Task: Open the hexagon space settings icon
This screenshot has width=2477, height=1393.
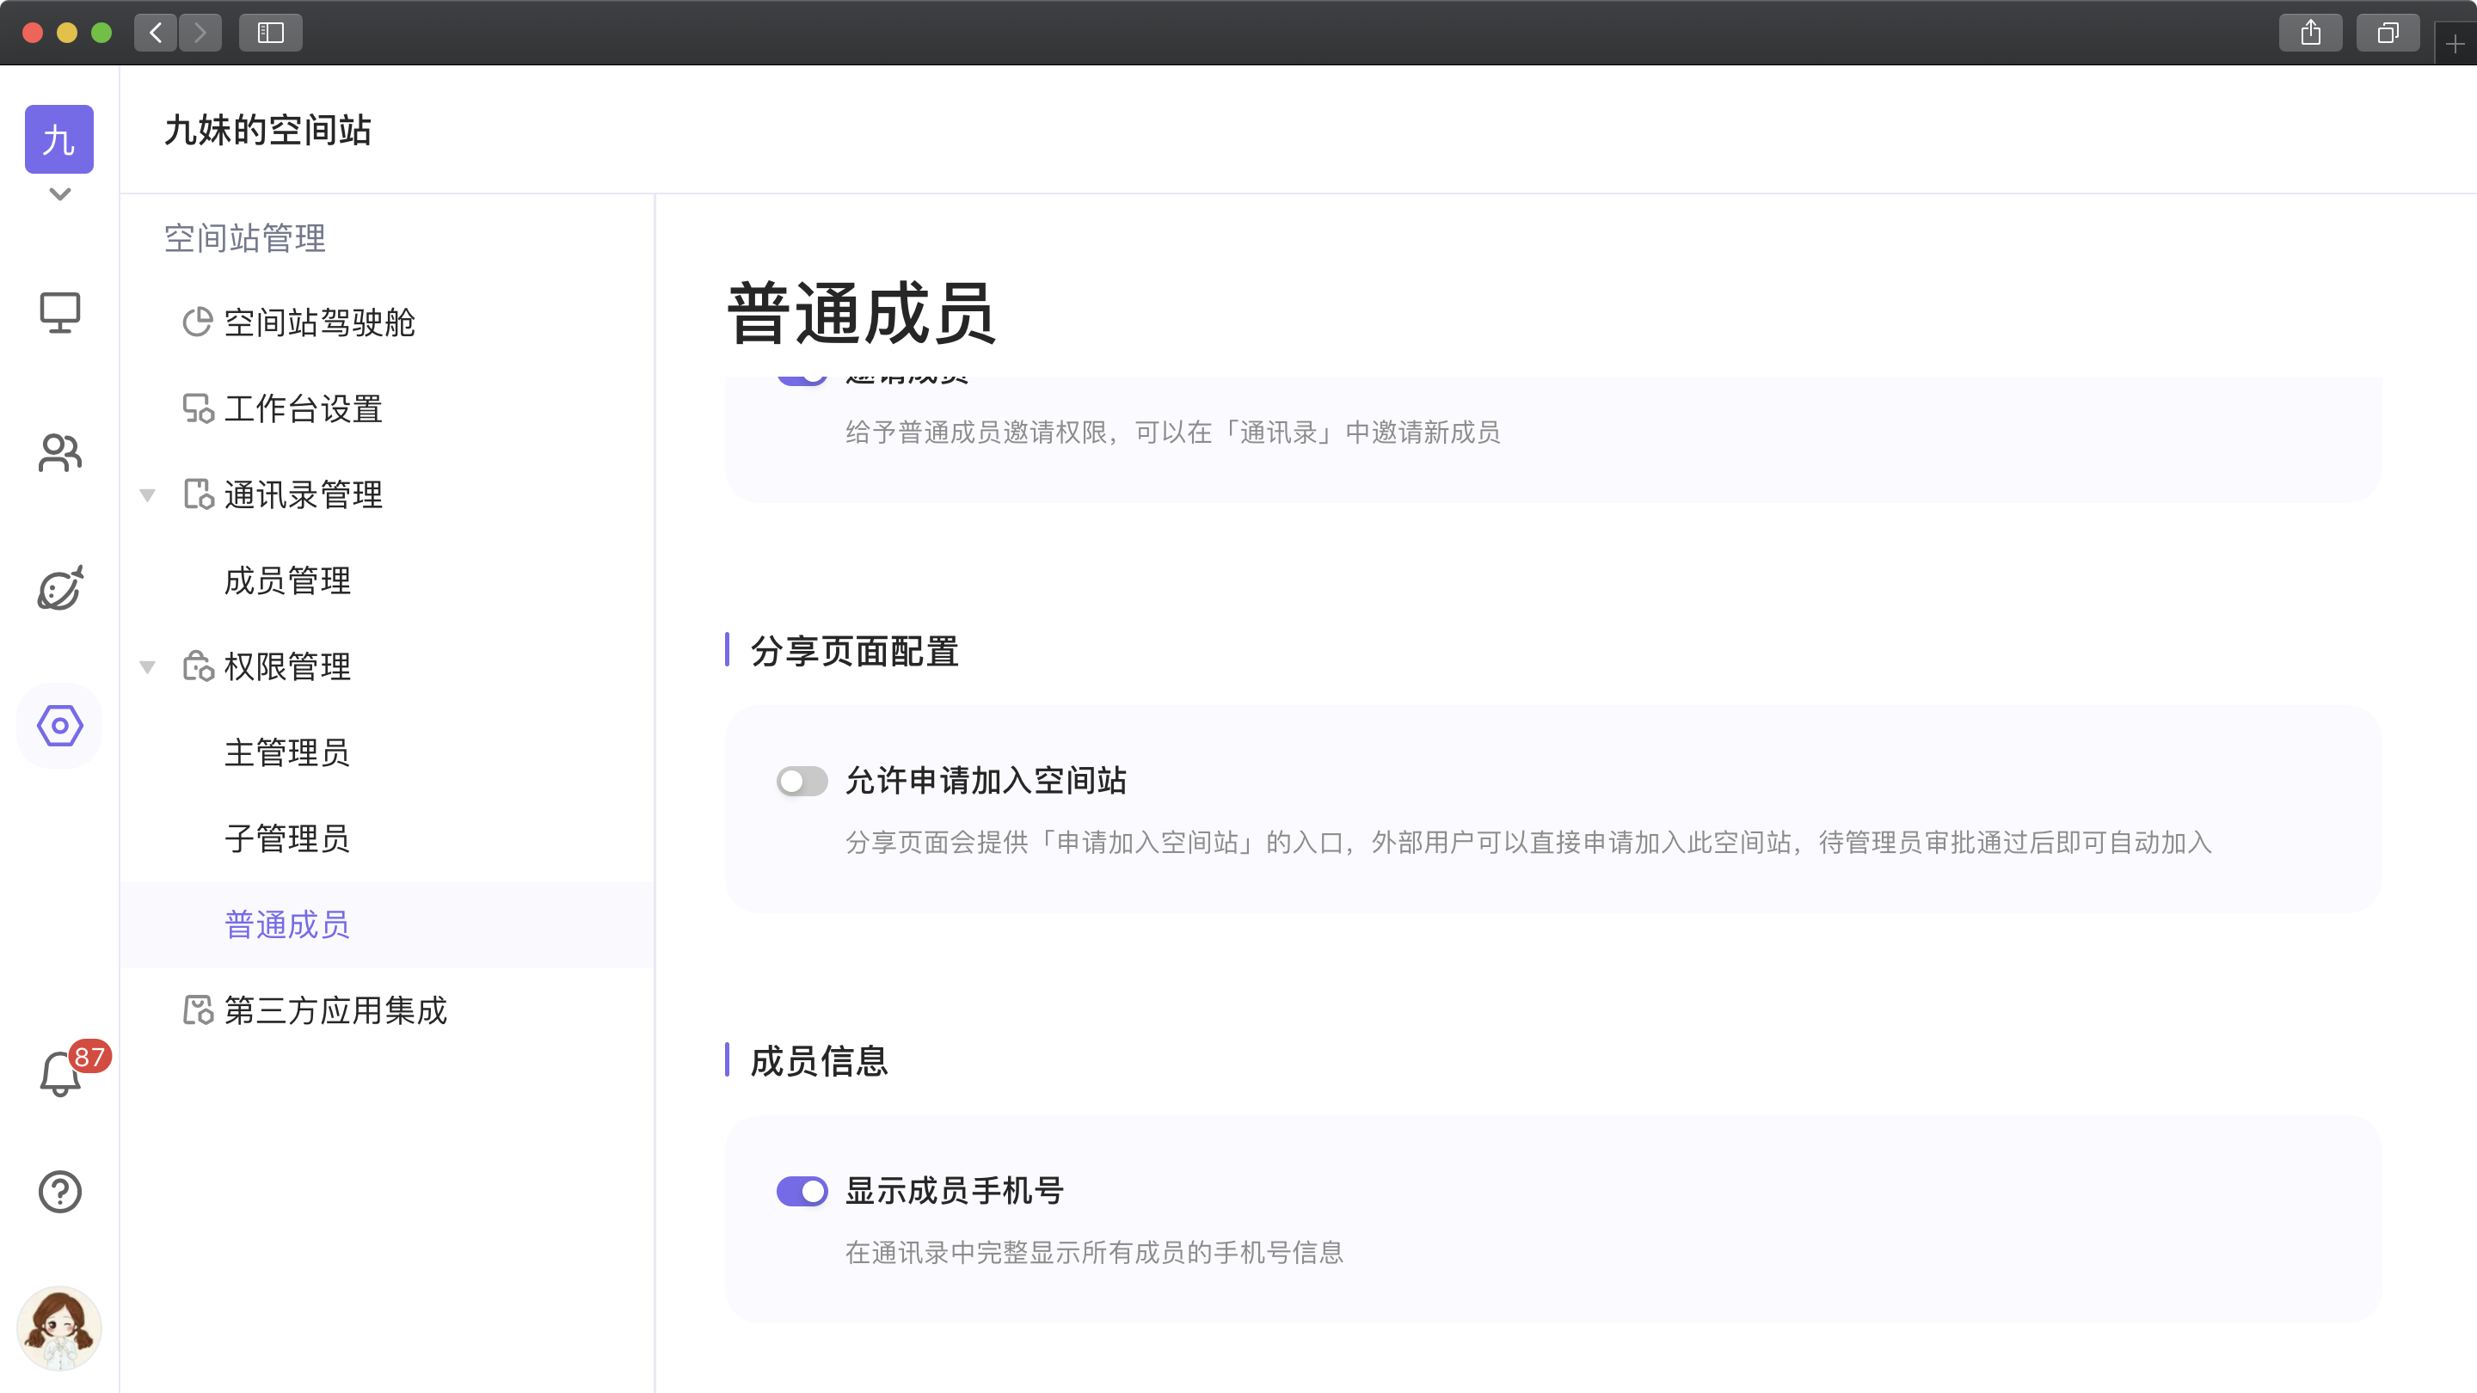Action: click(x=59, y=726)
